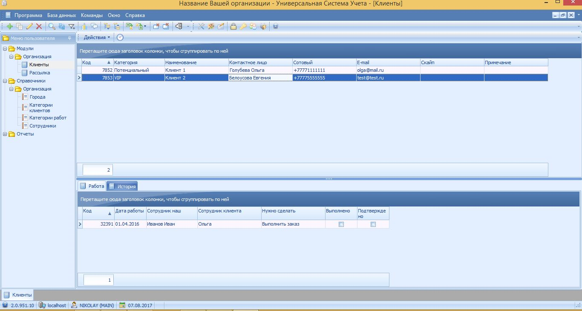Image resolution: width=582 pixels, height=311 pixels.
Task: Open Рассылка module in tree
Action: point(40,73)
